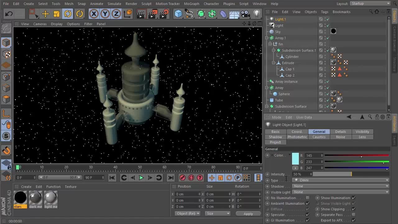Enable the No Illumination checkbox

[x=308, y=198]
